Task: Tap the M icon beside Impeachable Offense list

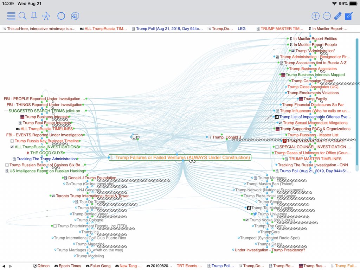Action: pyautogui.click(x=277, y=117)
